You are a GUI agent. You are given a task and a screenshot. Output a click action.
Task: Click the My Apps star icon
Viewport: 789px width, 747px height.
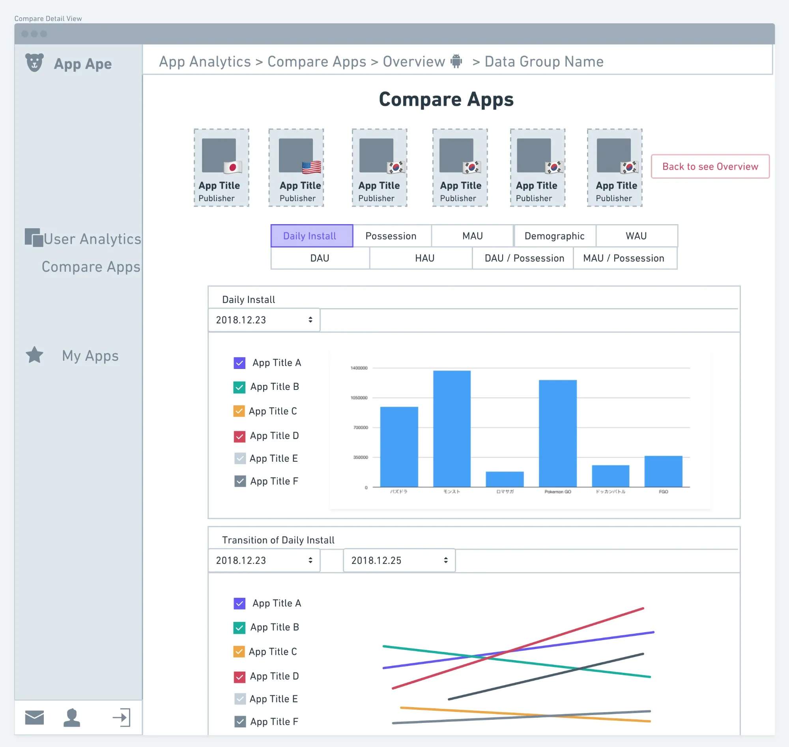point(35,355)
